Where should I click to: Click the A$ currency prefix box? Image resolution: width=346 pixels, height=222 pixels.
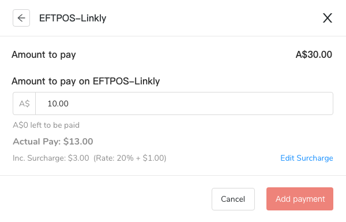pyautogui.click(x=24, y=103)
